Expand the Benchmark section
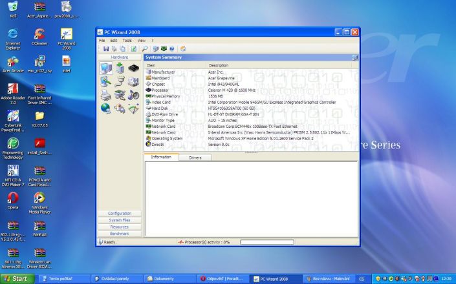The width and height of the screenshot is (456, 284). [x=120, y=234]
